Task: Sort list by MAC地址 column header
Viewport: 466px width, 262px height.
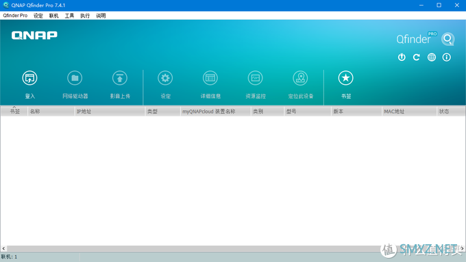Action: point(409,112)
